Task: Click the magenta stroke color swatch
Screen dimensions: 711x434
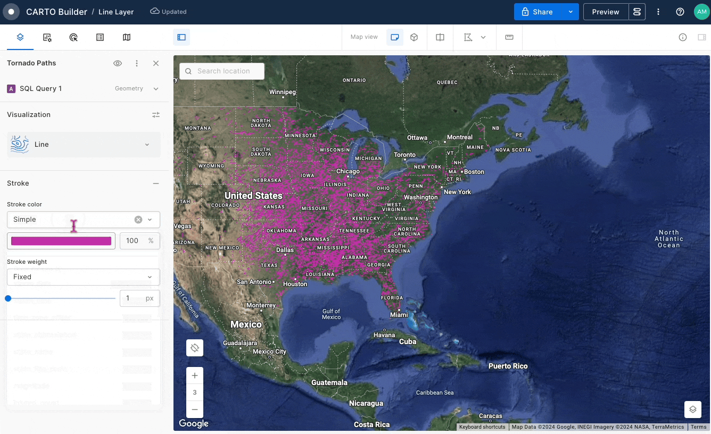Action: [61, 241]
